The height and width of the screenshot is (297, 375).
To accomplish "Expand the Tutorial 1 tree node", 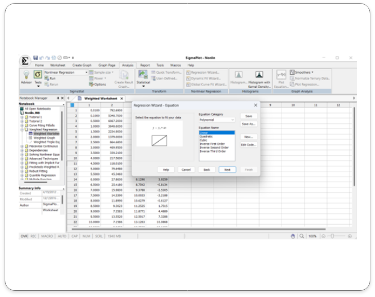I will [22, 117].
